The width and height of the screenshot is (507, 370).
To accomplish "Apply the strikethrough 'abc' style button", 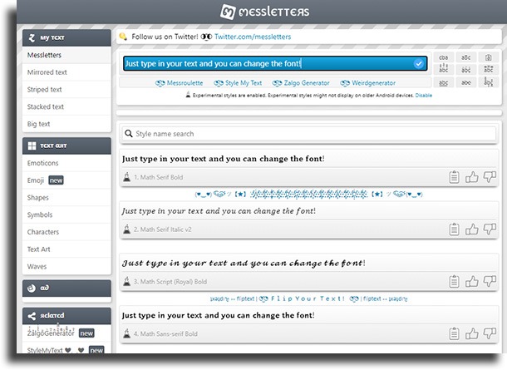I will pos(465,83).
